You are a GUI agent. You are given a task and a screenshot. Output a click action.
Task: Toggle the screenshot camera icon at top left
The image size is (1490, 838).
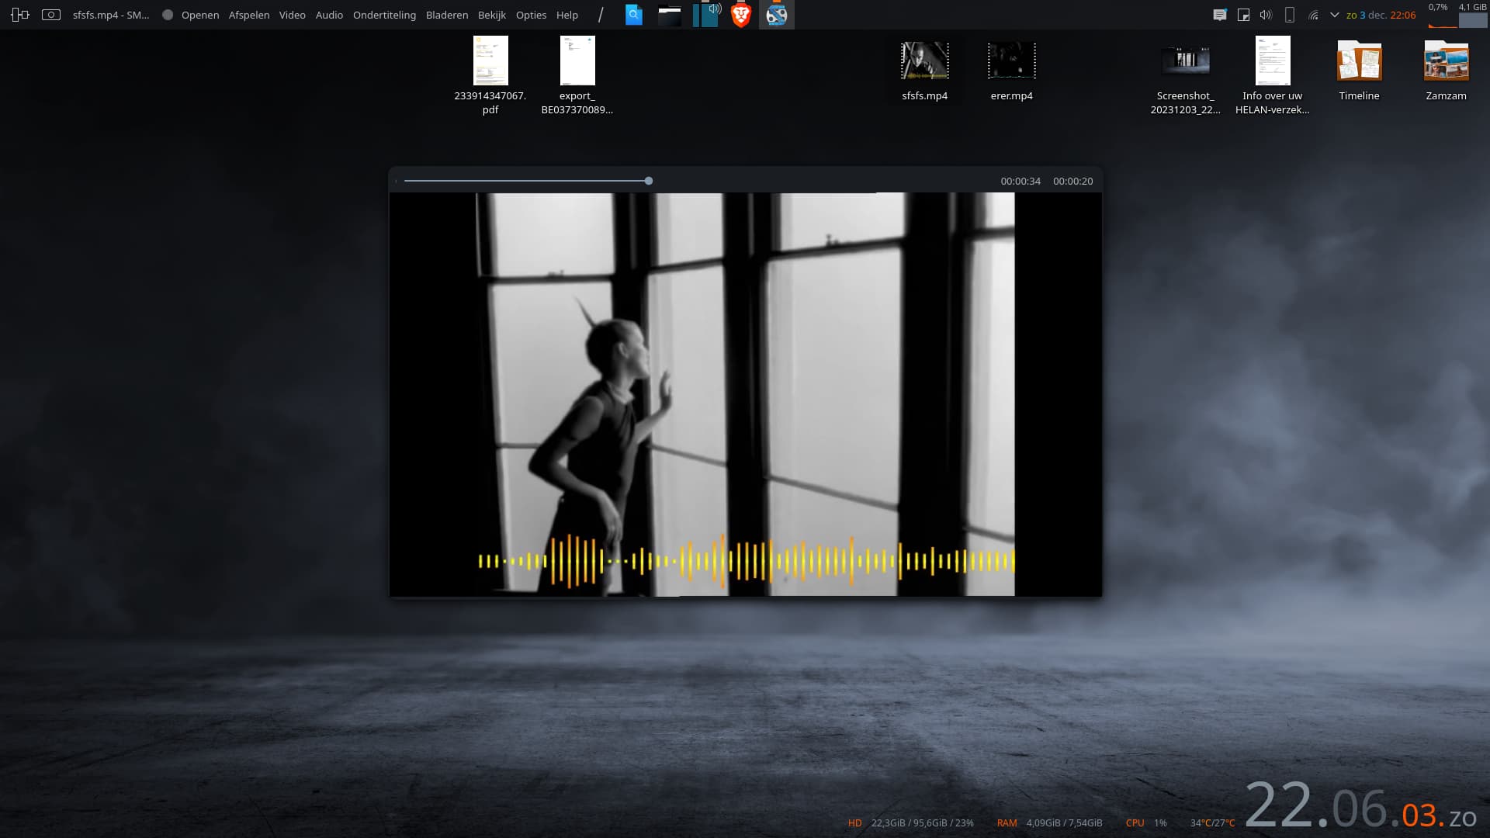tap(51, 15)
